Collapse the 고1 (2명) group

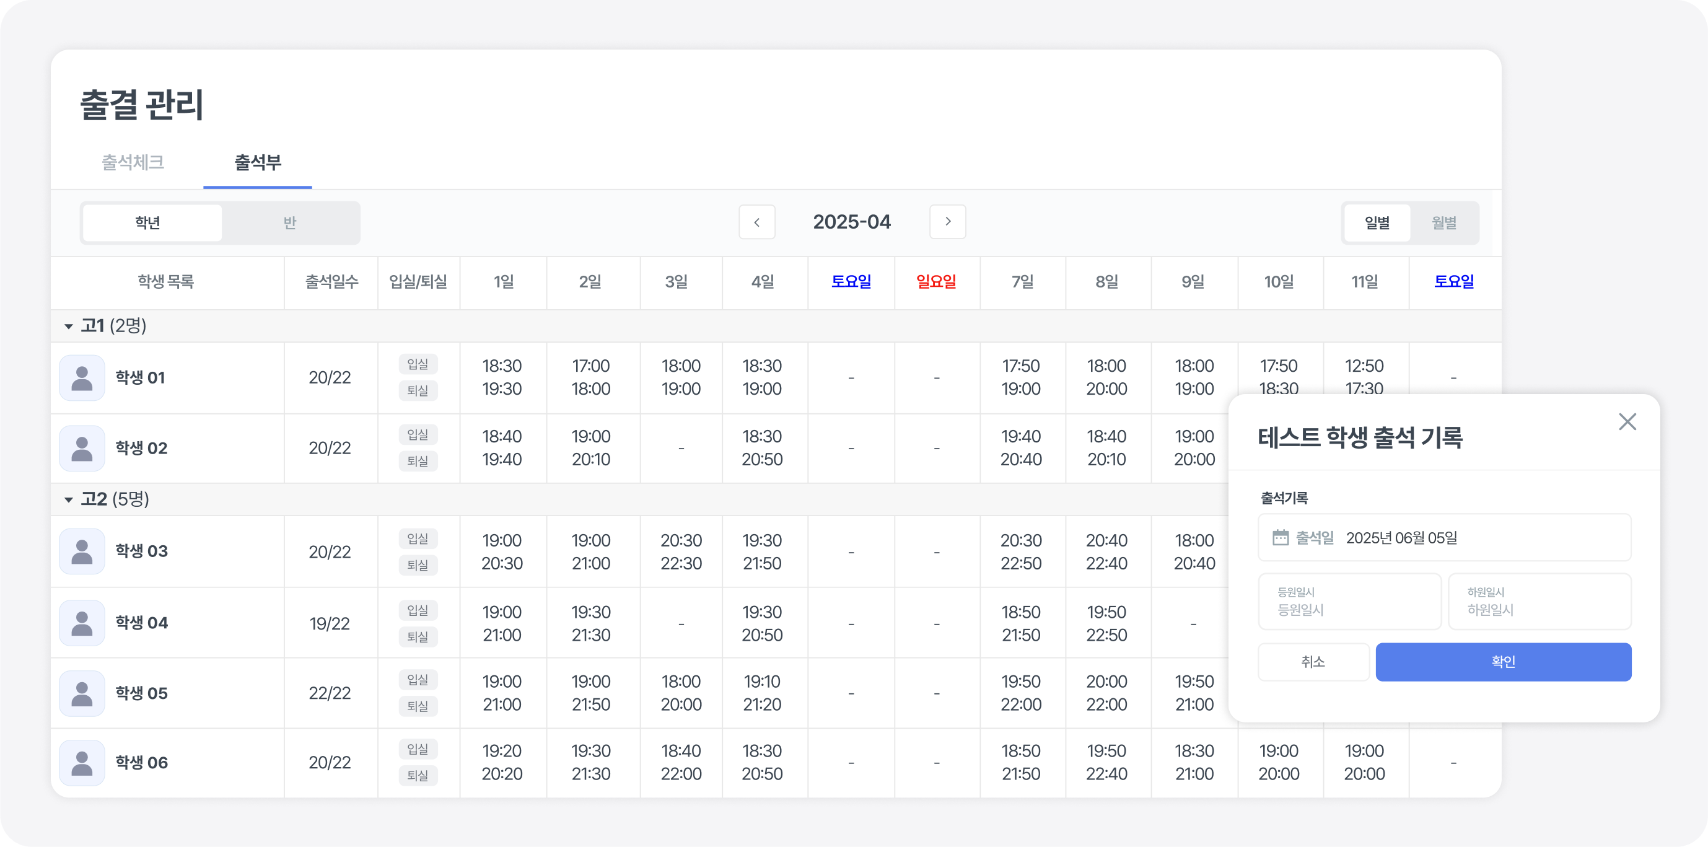click(x=68, y=327)
